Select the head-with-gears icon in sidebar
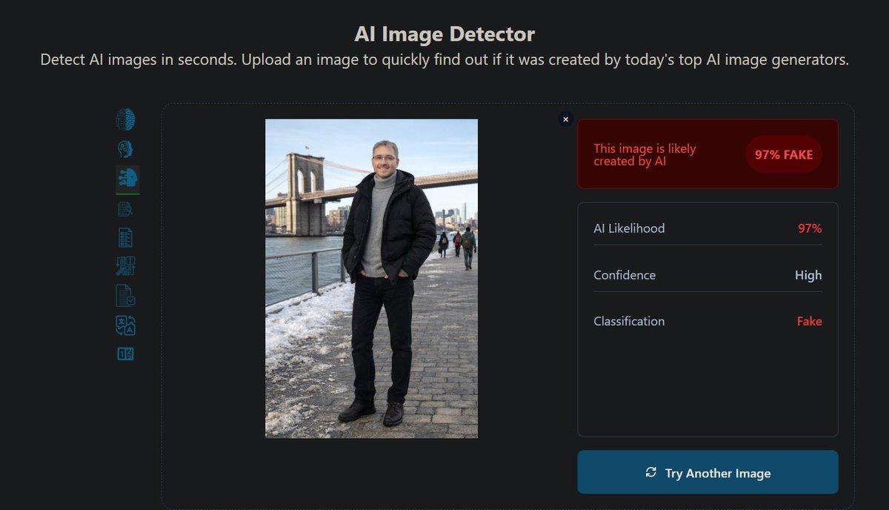The width and height of the screenshot is (889, 510). 125,149
